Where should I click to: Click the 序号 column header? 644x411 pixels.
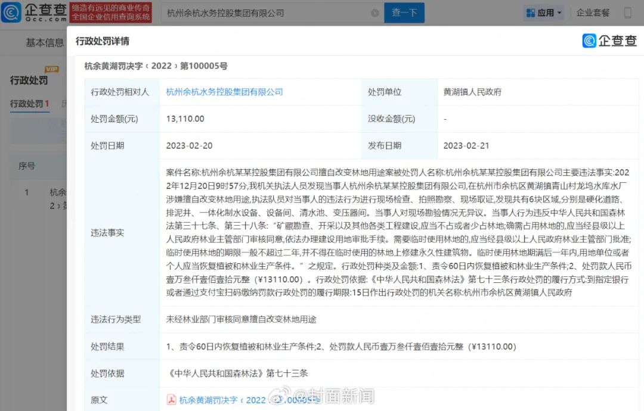pos(27,166)
